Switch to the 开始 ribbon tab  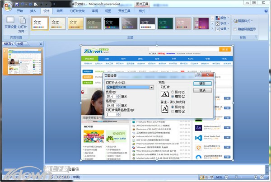[x=20, y=11]
